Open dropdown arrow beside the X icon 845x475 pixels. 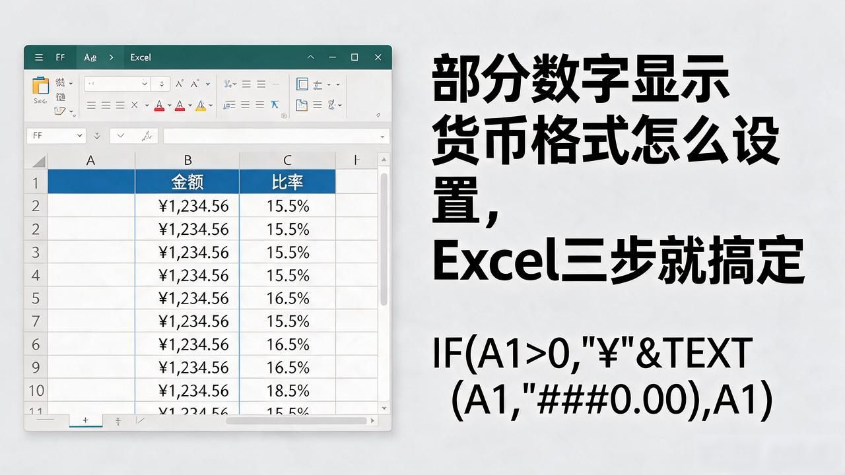[147, 105]
